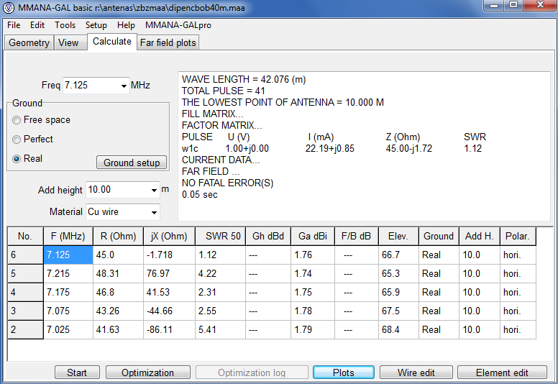
Task: Click the SWR value 4.22 cell
Action: [x=220, y=274]
